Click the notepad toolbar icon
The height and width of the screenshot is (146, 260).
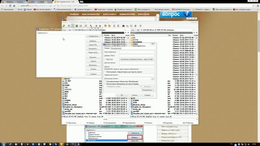[140, 26]
